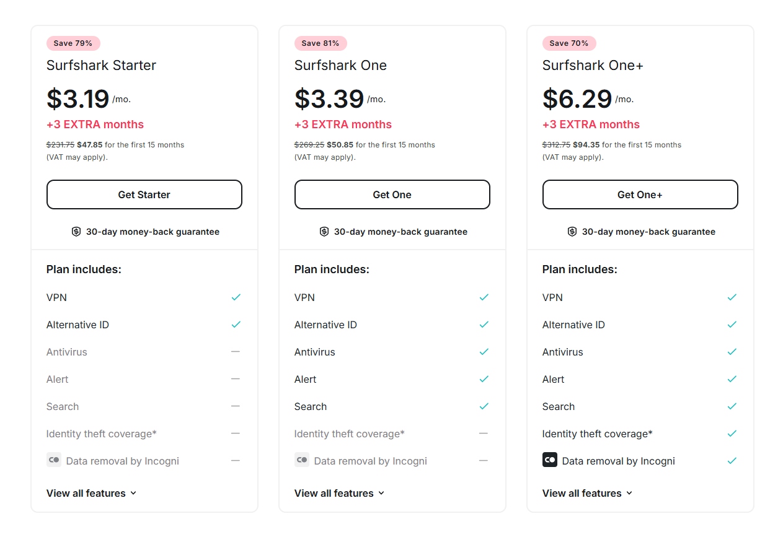Select the Get One+ button
This screenshot has height=537, width=783.
coord(640,194)
